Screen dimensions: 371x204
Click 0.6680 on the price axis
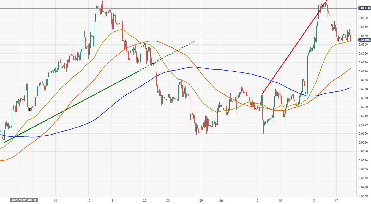coord(363,98)
